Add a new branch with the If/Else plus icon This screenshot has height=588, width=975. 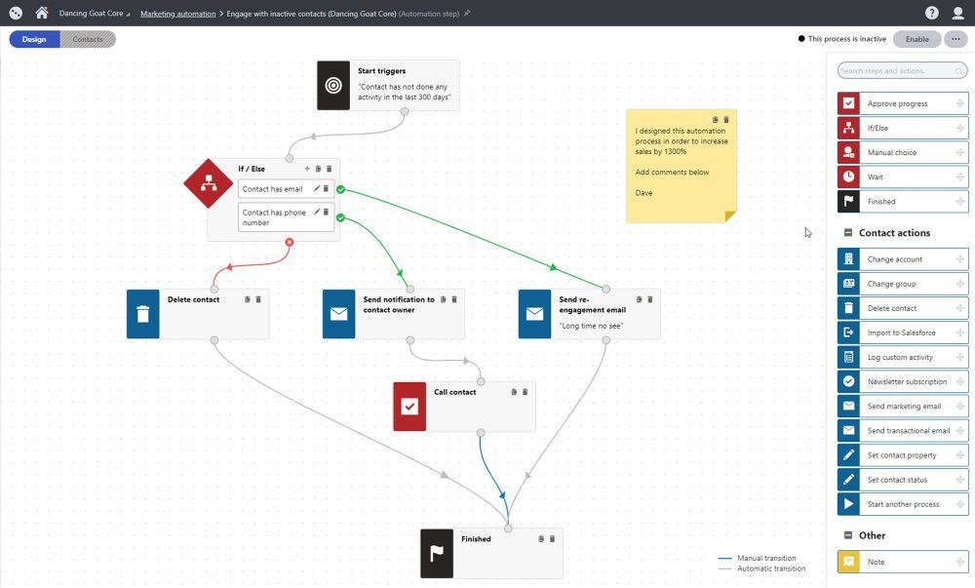click(307, 168)
